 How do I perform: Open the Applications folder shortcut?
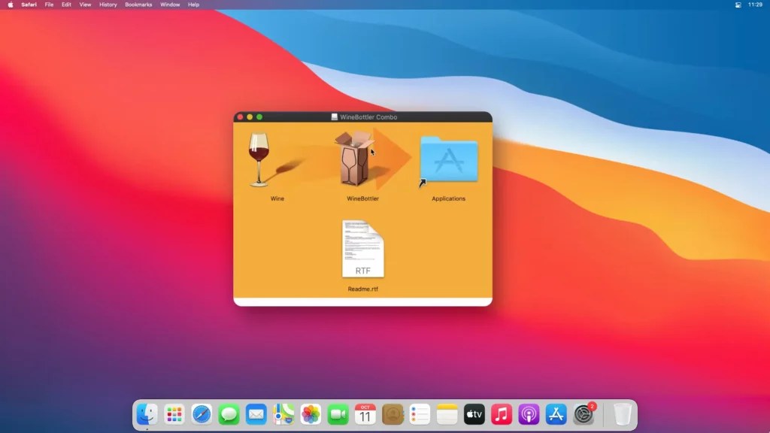448,159
